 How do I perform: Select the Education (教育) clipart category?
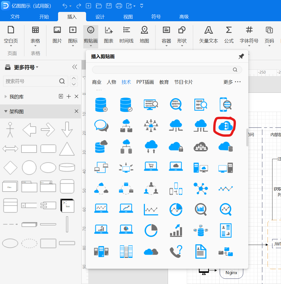click(164, 82)
